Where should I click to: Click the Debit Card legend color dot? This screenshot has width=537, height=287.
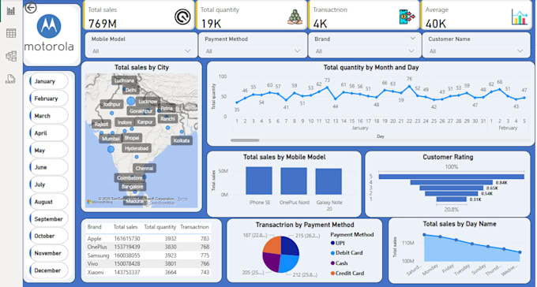(x=332, y=253)
